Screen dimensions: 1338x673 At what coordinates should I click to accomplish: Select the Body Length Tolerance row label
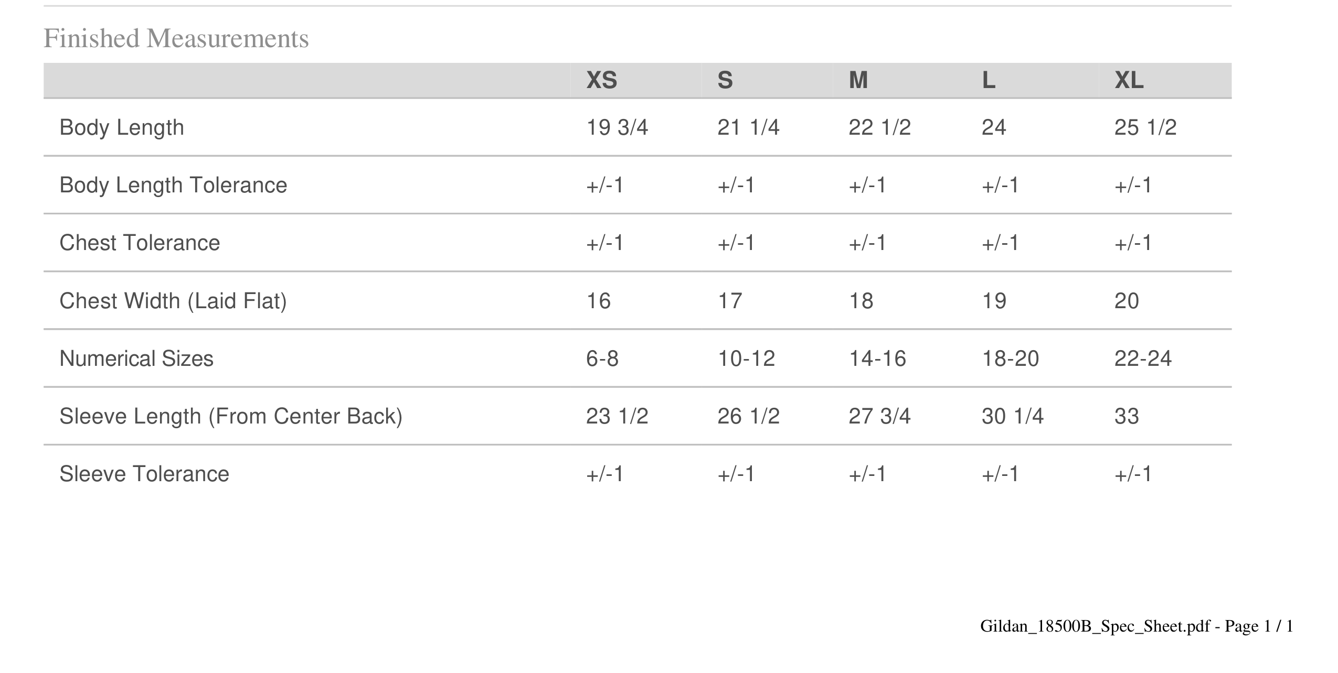click(x=173, y=185)
